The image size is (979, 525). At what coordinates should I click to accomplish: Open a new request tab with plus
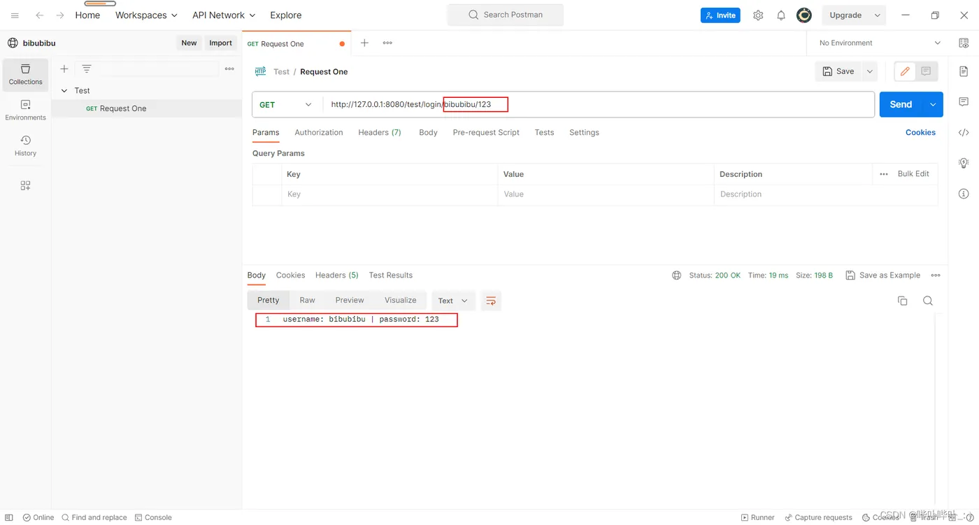(x=364, y=43)
